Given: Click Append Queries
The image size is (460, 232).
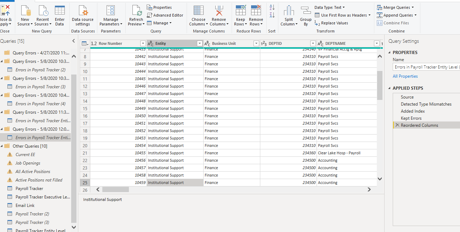Looking at the screenshot, I should tap(397, 15).
